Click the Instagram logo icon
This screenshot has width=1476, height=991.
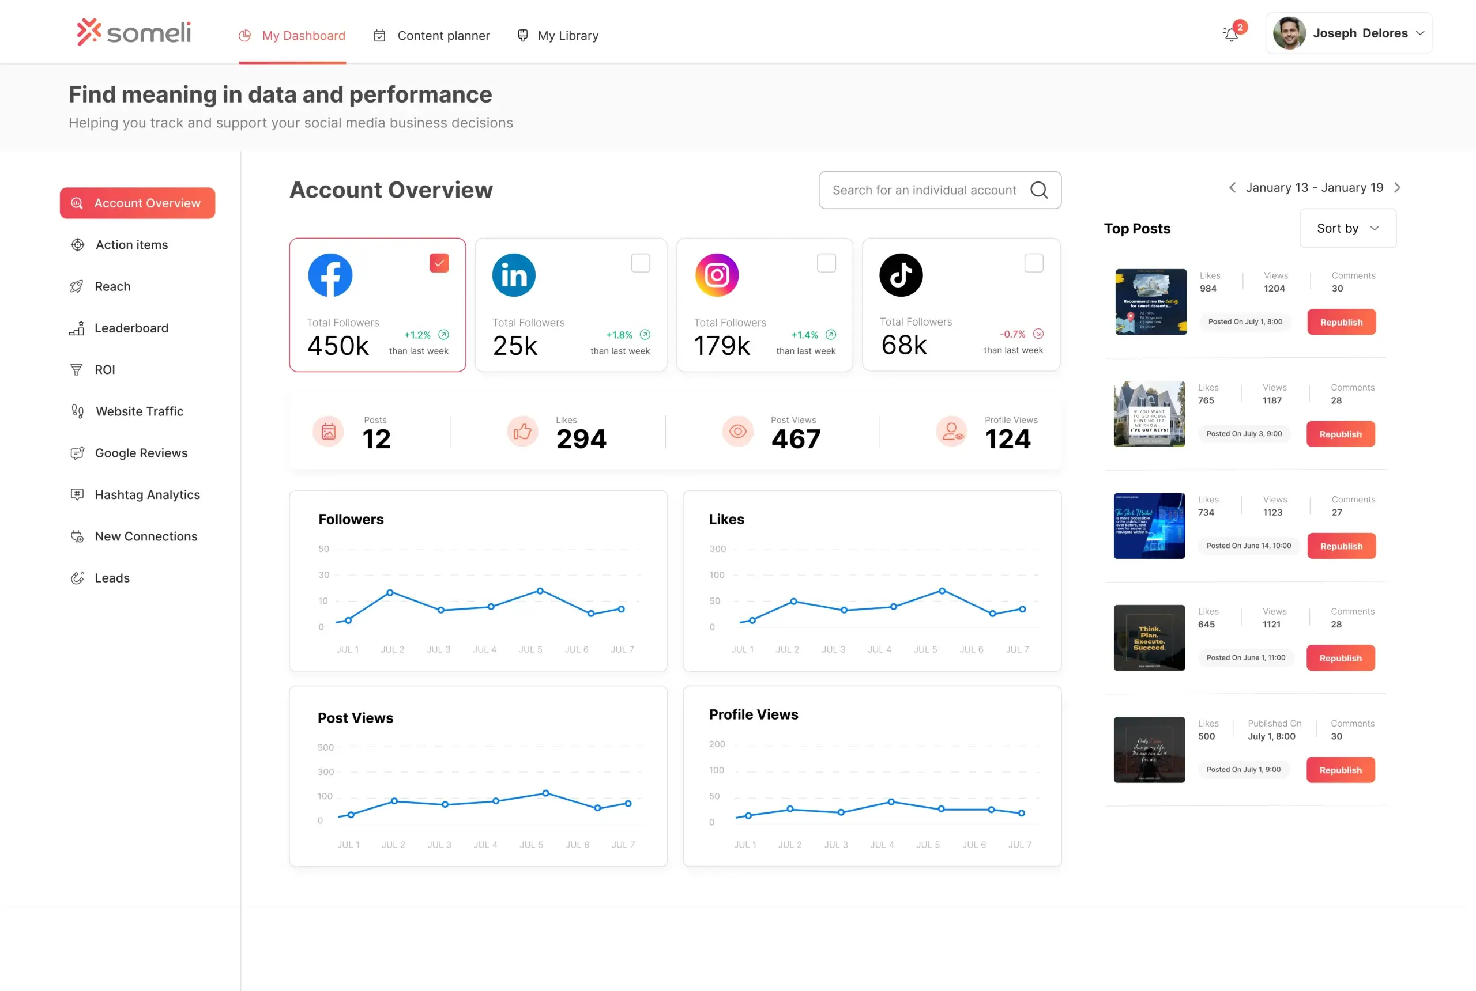[717, 275]
